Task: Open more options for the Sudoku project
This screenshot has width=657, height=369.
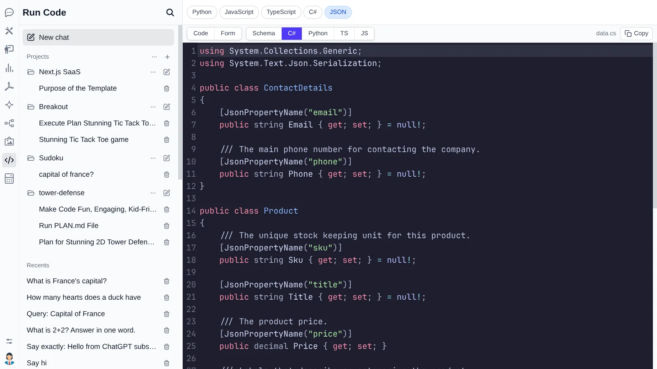Action: [x=153, y=158]
